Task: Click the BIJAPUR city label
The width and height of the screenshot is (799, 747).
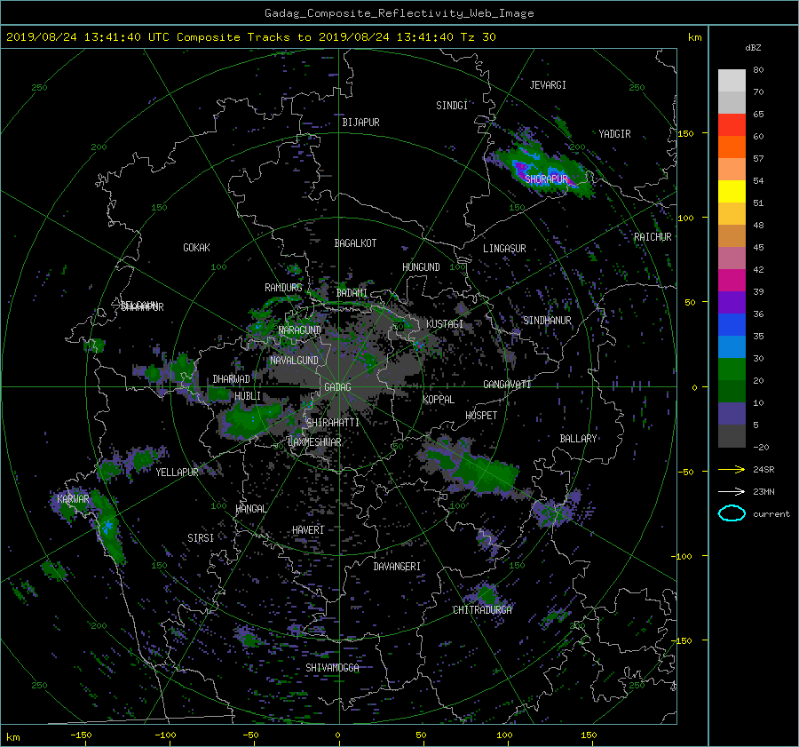Action: click(x=360, y=123)
